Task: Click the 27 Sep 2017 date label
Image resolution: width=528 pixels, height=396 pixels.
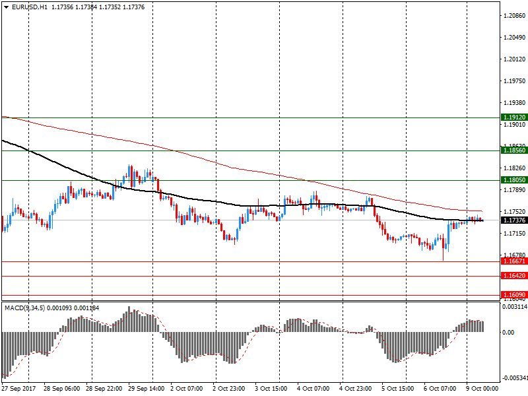Action: [19, 389]
